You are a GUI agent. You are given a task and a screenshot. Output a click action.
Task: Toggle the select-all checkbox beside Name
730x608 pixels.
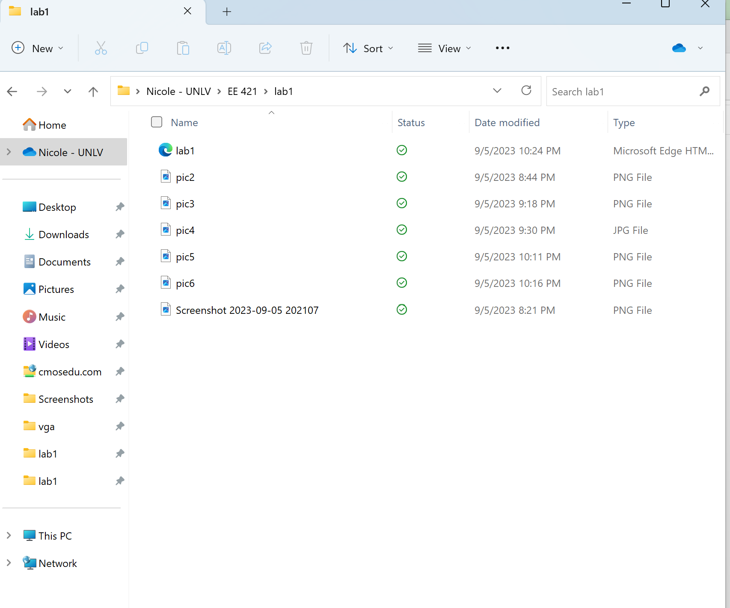coord(157,122)
